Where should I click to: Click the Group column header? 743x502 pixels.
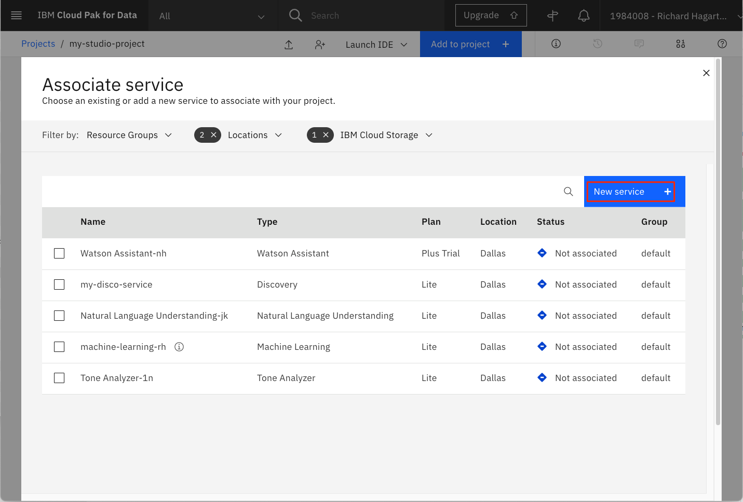(654, 222)
